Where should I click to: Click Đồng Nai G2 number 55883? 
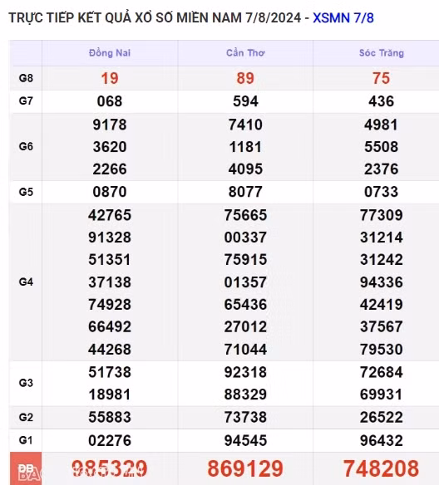[x=110, y=417]
